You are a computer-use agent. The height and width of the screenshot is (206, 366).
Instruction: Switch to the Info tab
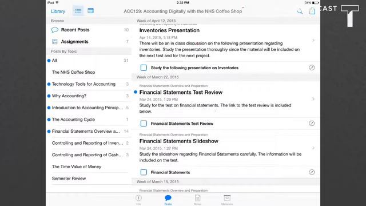(x=138, y=200)
